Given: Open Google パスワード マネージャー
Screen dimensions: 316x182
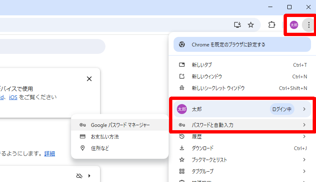Looking at the screenshot, I should pyautogui.click(x=120, y=125).
